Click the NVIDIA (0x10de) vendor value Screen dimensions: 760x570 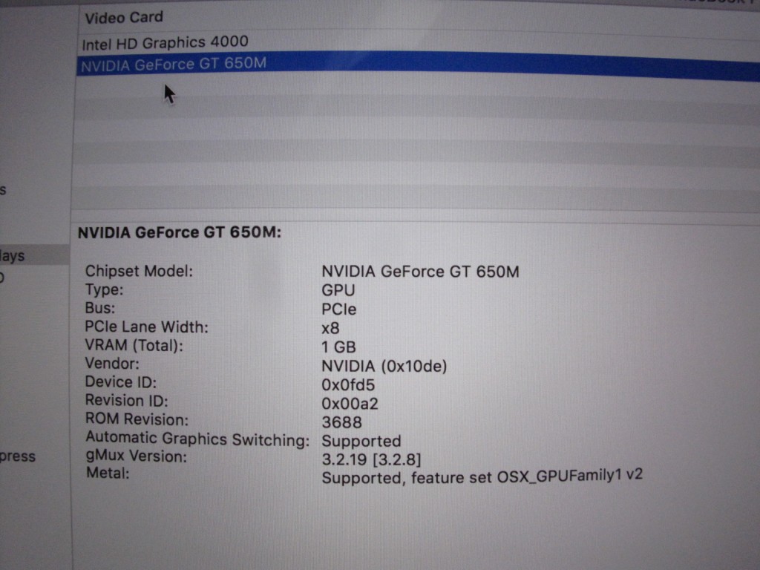coord(384,366)
